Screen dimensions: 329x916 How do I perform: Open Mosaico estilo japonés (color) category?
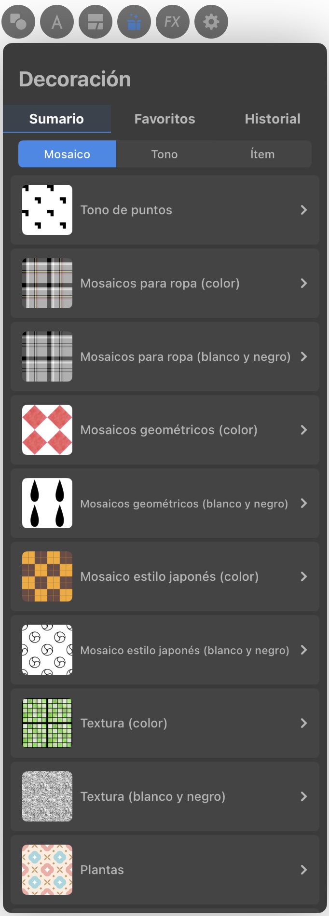165,576
